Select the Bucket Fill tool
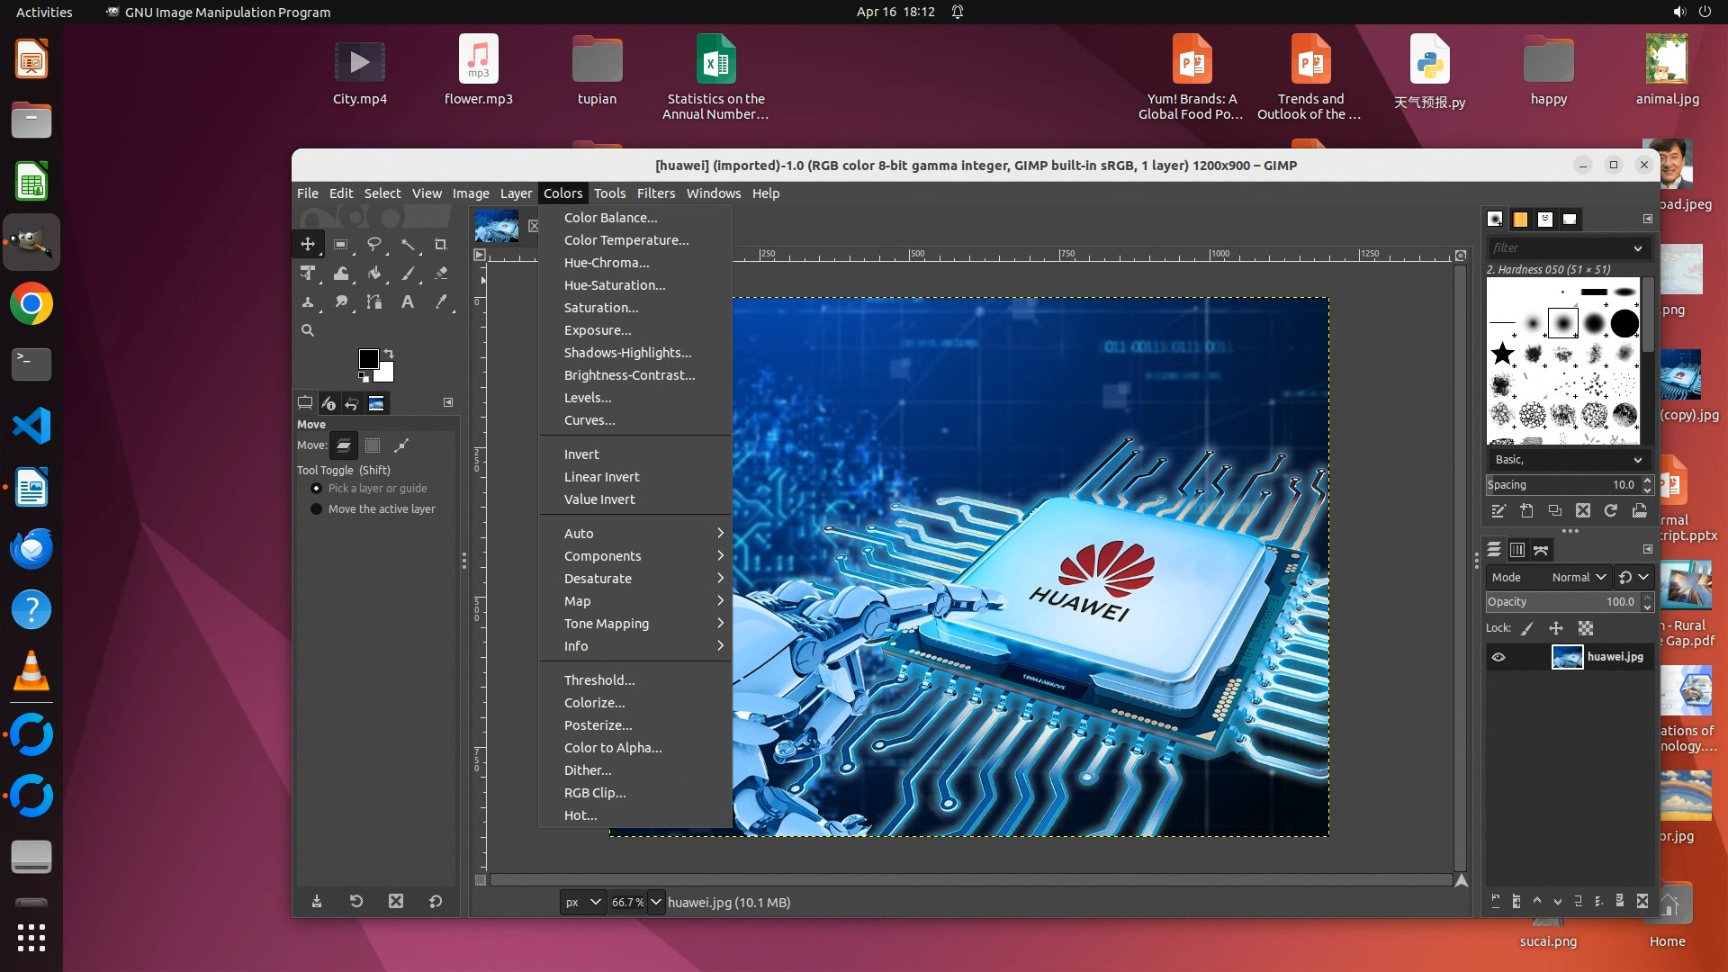This screenshot has width=1728, height=972. (x=374, y=273)
